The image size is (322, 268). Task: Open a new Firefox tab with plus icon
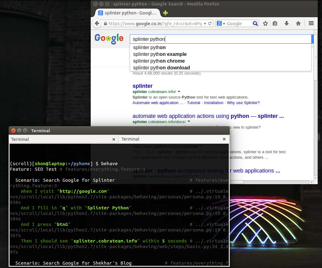tap(165, 13)
